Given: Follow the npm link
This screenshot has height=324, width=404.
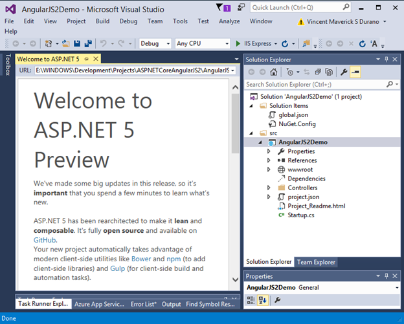Looking at the screenshot, I should 174,259.
